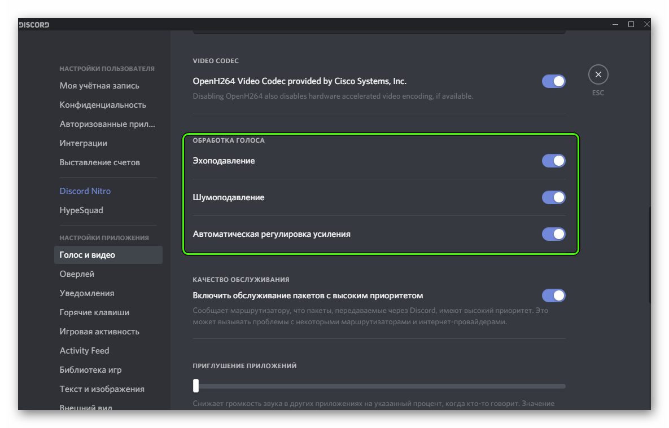Viewport: 669px width, 428px height.
Task: Open Текст и изображения settings
Action: pyautogui.click(x=102, y=389)
